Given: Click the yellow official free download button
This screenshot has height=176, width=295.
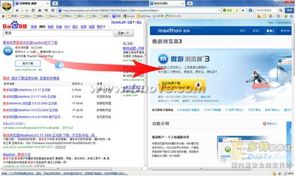Looking at the screenshot, I should (182, 85).
